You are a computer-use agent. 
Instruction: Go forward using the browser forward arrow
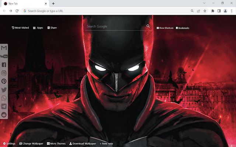[x=11, y=11]
